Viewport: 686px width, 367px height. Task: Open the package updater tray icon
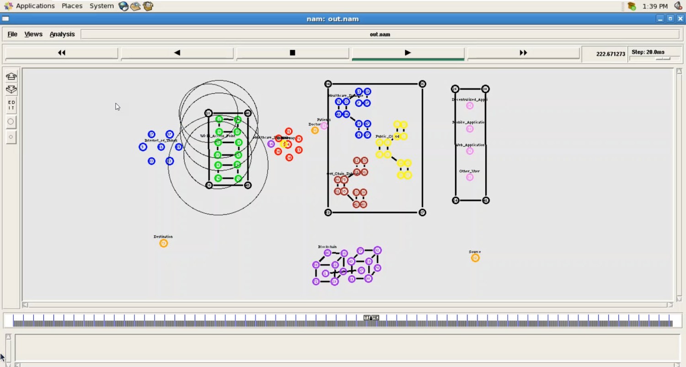click(632, 6)
